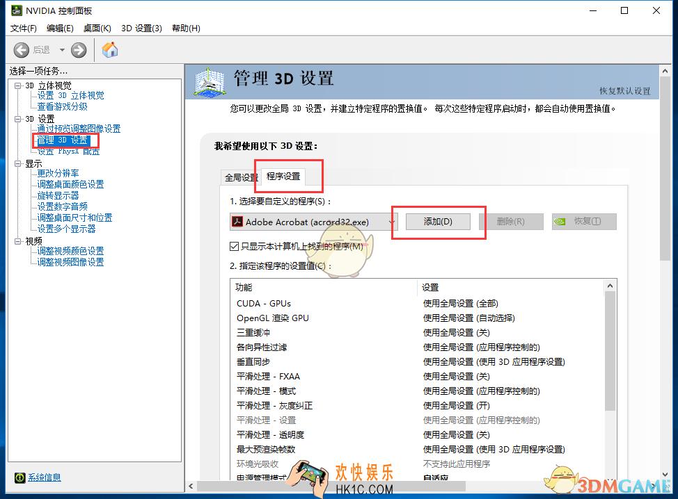Open the 帮助(H) menu
The height and width of the screenshot is (499, 678).
pyautogui.click(x=186, y=28)
